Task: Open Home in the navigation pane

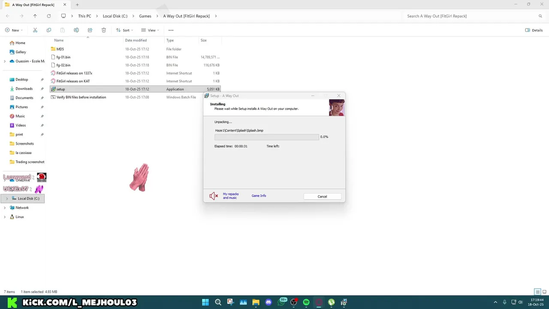Action: click(x=20, y=43)
